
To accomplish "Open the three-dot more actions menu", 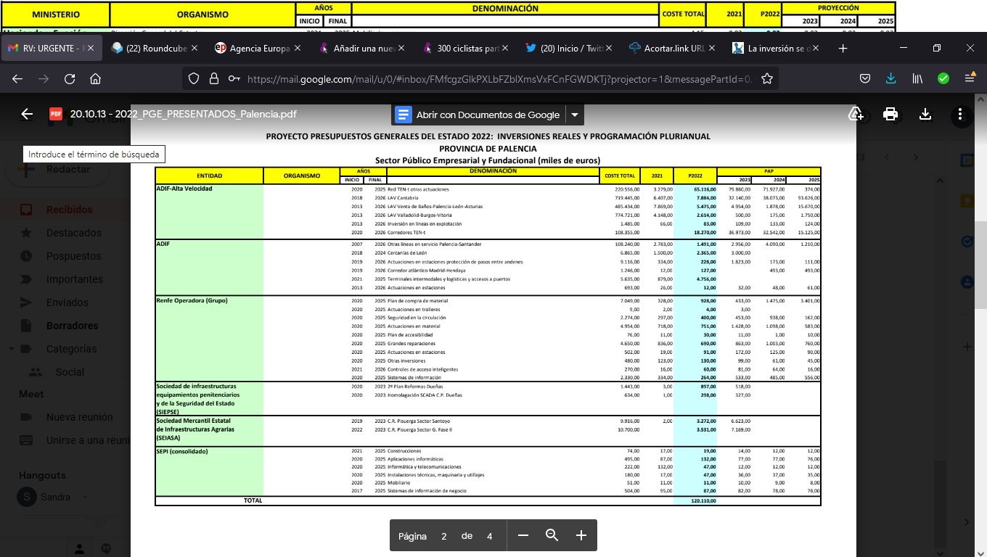I will (x=960, y=114).
